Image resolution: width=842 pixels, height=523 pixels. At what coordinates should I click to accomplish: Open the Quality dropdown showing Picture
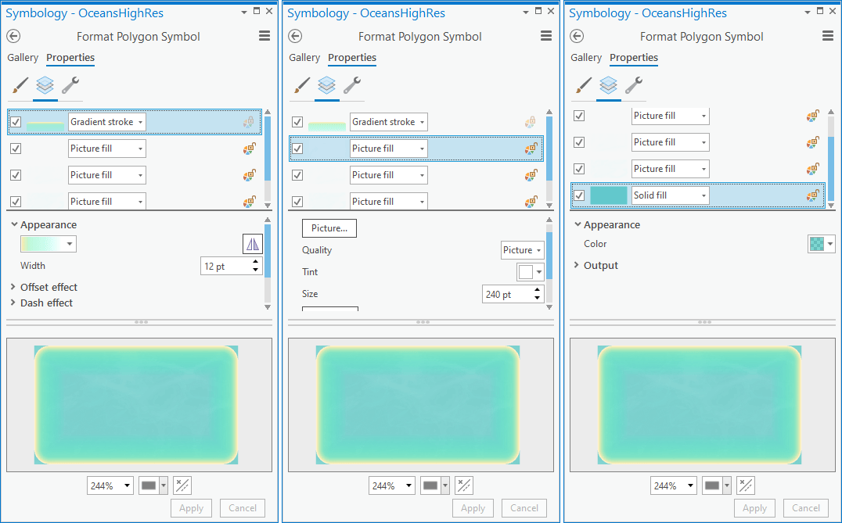pyautogui.click(x=523, y=250)
